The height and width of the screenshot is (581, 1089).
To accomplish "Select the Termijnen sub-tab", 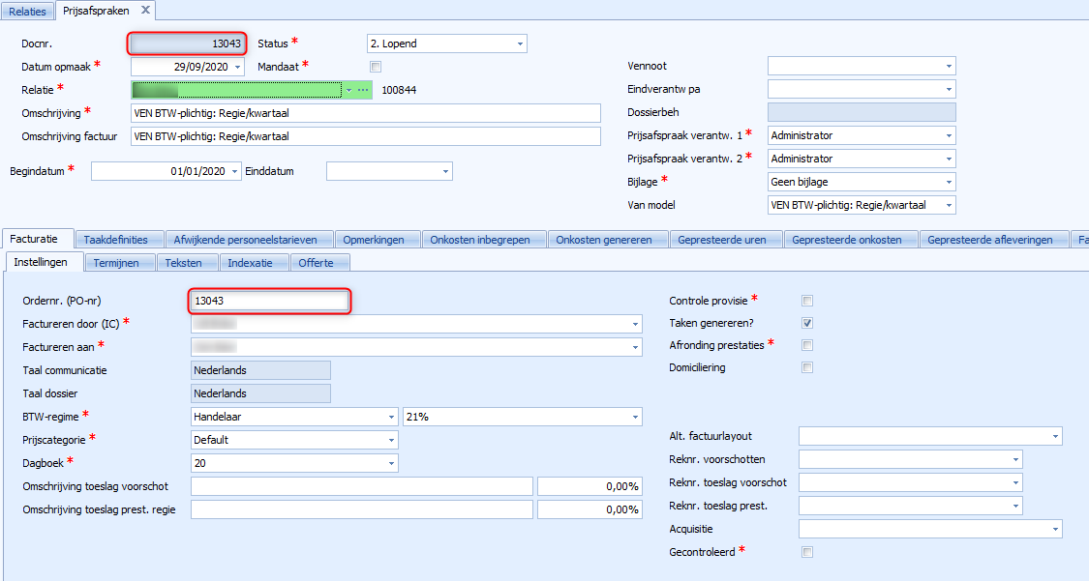I will click(x=116, y=263).
